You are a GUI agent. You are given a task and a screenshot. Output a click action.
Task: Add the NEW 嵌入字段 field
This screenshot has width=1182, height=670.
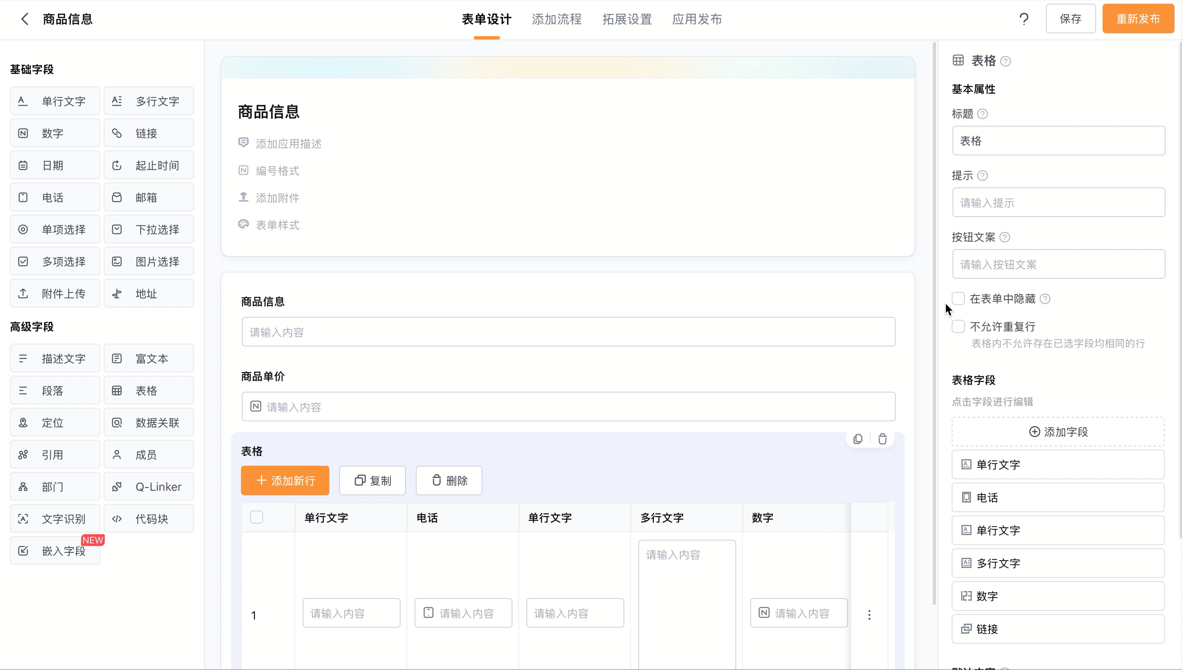55,551
